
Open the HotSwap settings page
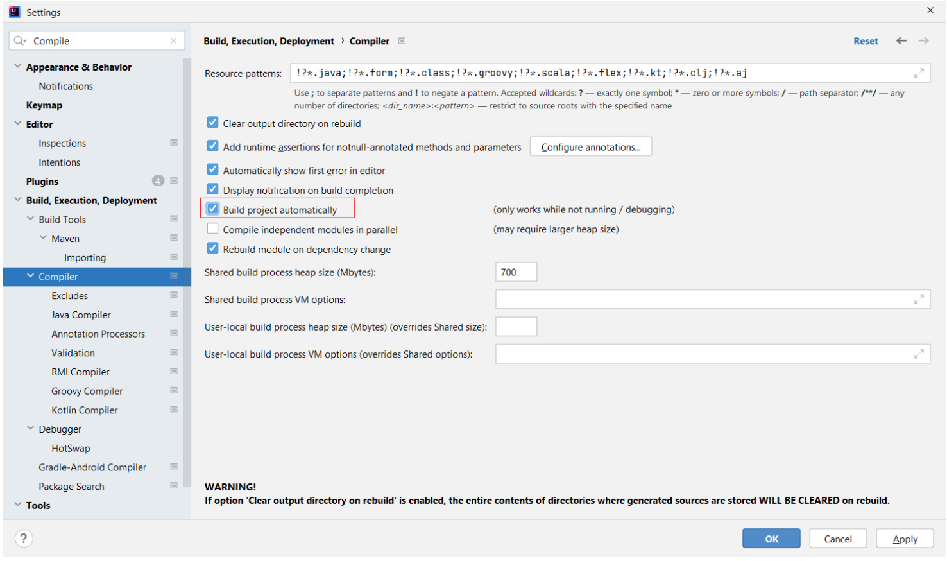(x=71, y=448)
